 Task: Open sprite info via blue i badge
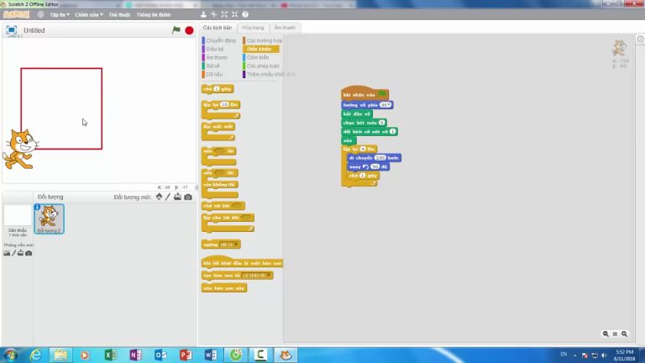37,208
